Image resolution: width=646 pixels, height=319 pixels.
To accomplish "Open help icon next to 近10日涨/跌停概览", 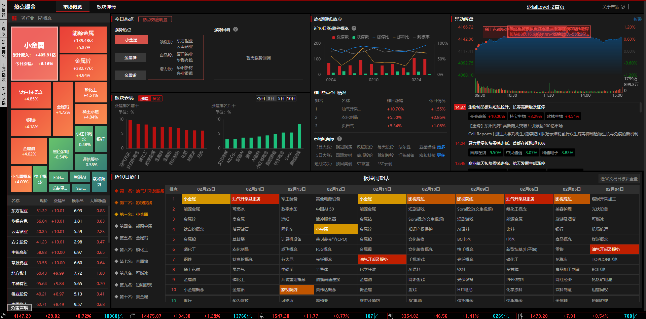I will pos(354,29).
